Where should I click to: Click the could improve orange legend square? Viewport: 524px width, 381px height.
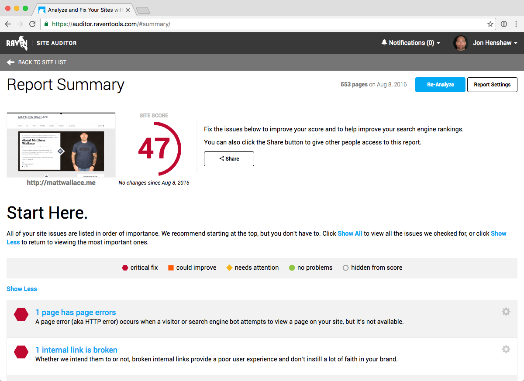[171, 268]
